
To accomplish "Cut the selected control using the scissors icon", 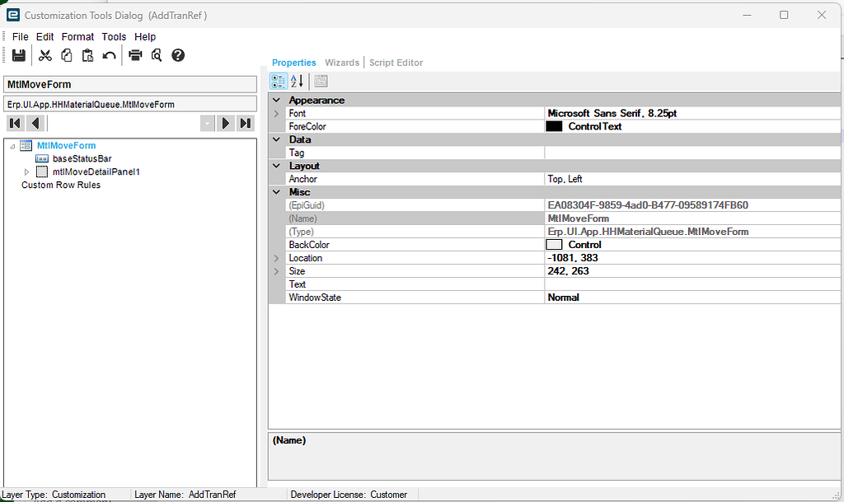I will [45, 54].
